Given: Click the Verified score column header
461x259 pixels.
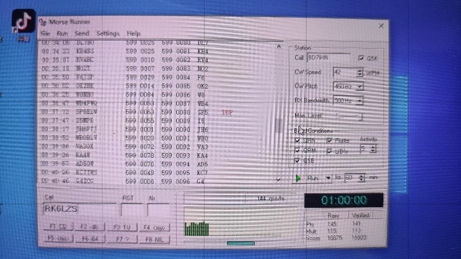Looking at the screenshot, I should pyautogui.click(x=361, y=215).
